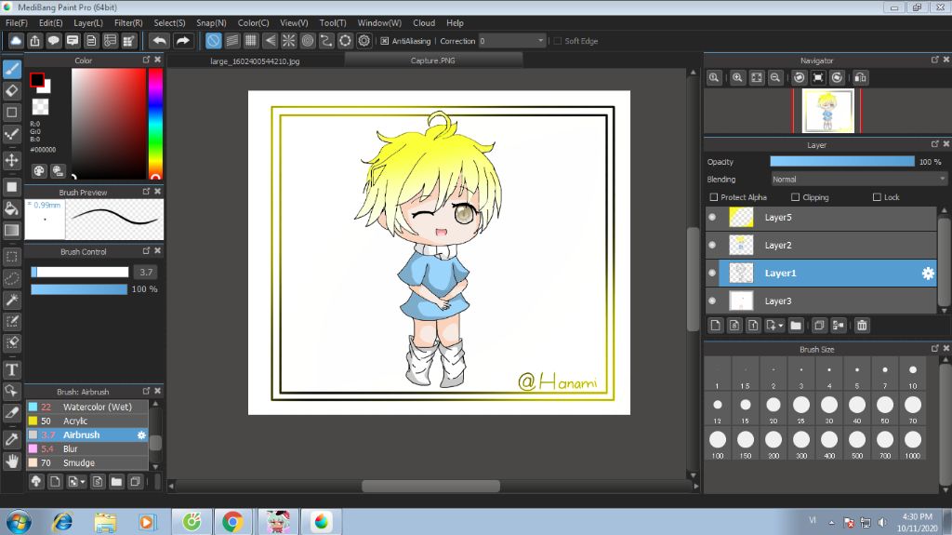Duplicate the current layer
The height and width of the screenshot is (535, 952).
coord(819,326)
